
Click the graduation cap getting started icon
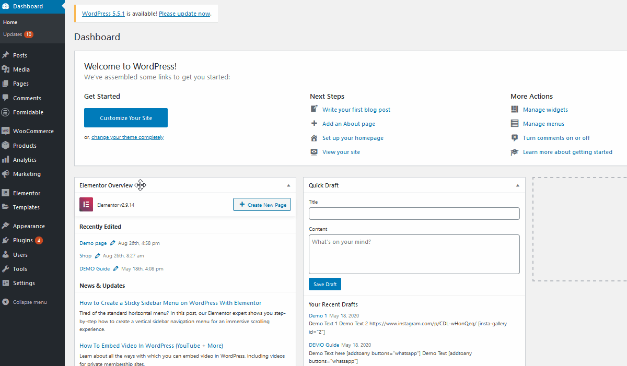pos(515,152)
